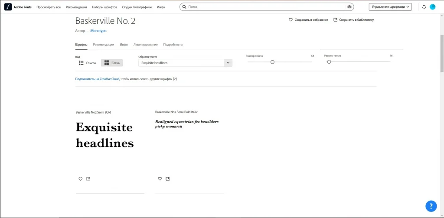
Task: Click Сохранить в избранное button
Action: point(308,20)
